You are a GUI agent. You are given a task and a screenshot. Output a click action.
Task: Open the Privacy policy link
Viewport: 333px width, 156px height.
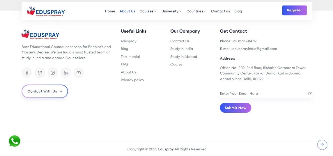click(132, 80)
